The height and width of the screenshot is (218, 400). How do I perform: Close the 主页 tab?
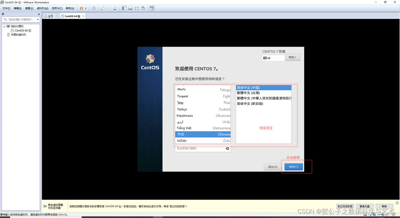pos(56,16)
